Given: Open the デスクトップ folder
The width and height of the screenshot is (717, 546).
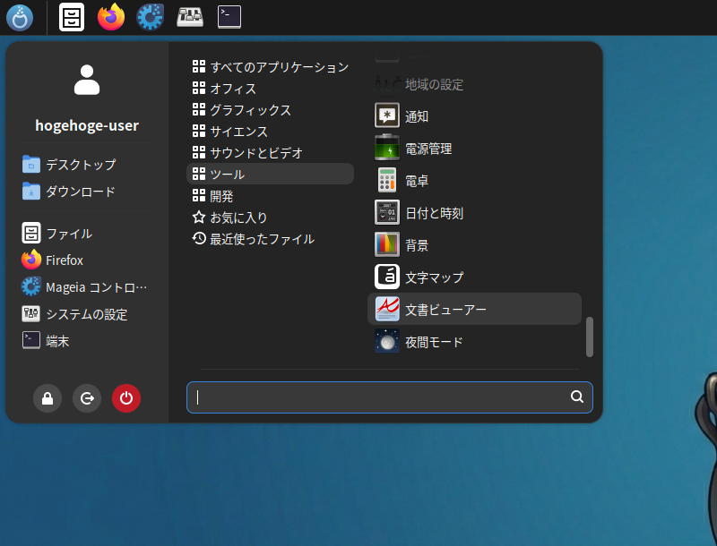Looking at the screenshot, I should pyautogui.click(x=69, y=165).
